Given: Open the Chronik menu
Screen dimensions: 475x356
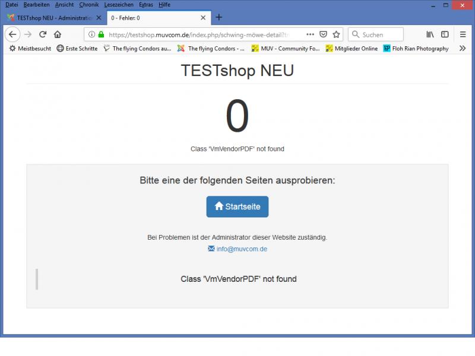Looking at the screenshot, I should coord(88,4).
